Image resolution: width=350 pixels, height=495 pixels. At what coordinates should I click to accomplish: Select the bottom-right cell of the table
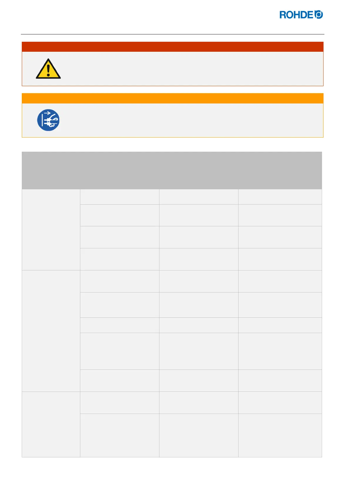[280, 435]
